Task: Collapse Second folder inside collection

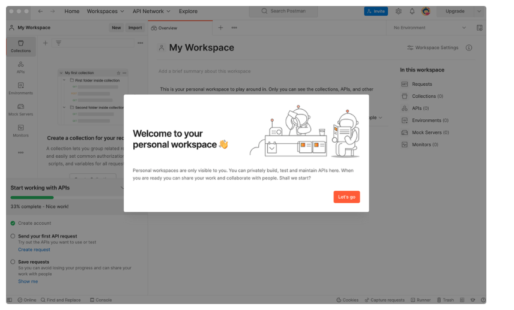Action: tap(64, 107)
